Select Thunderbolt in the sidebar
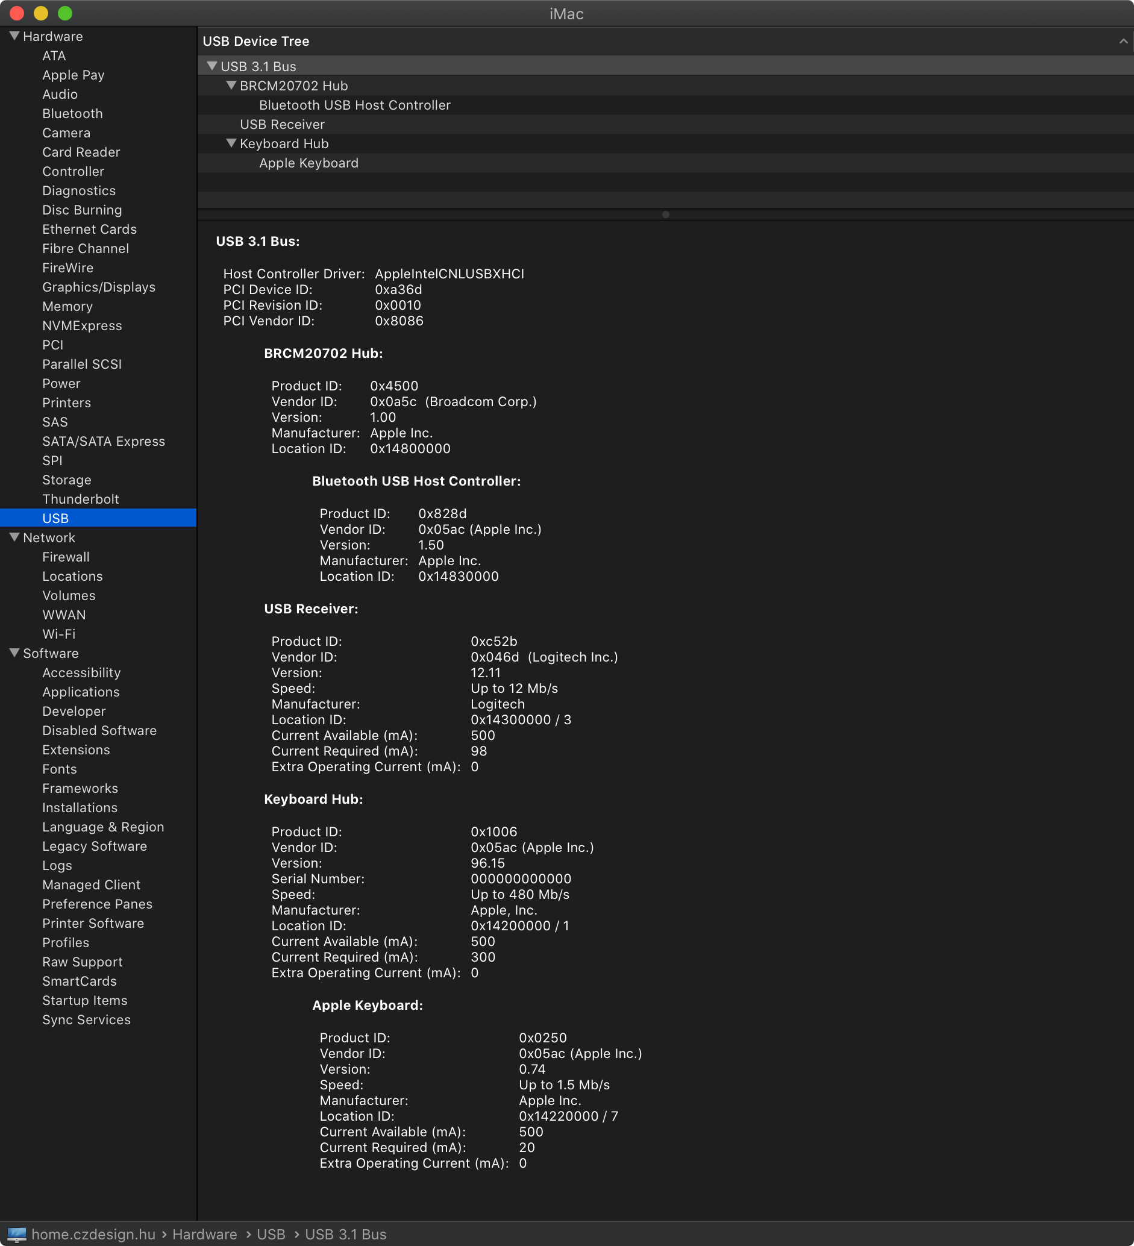The width and height of the screenshot is (1134, 1246). click(x=80, y=499)
